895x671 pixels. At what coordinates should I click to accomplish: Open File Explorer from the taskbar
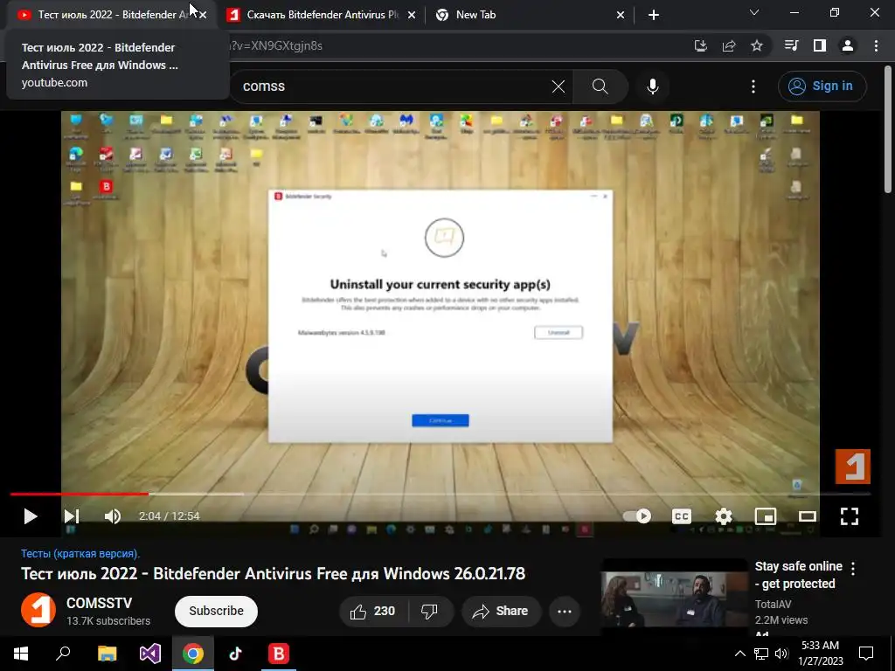pos(107,654)
